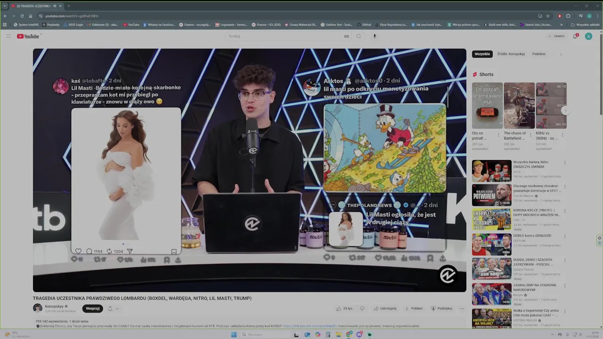Screen dimensions: 603x339
Task: Focus the Szukaj search field
Action: coord(285,36)
